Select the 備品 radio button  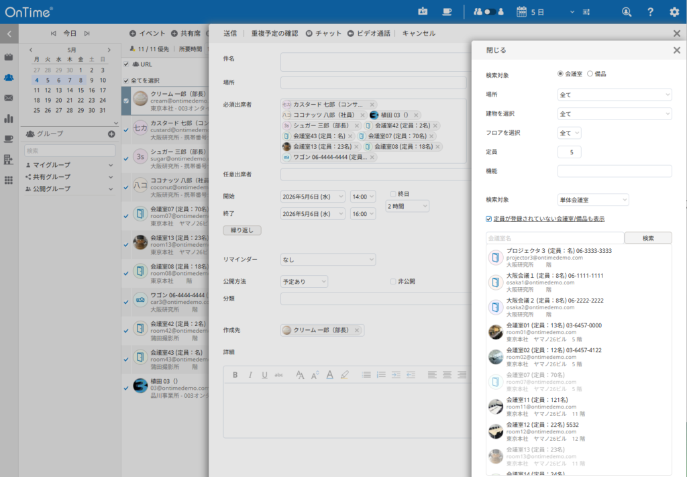point(590,74)
